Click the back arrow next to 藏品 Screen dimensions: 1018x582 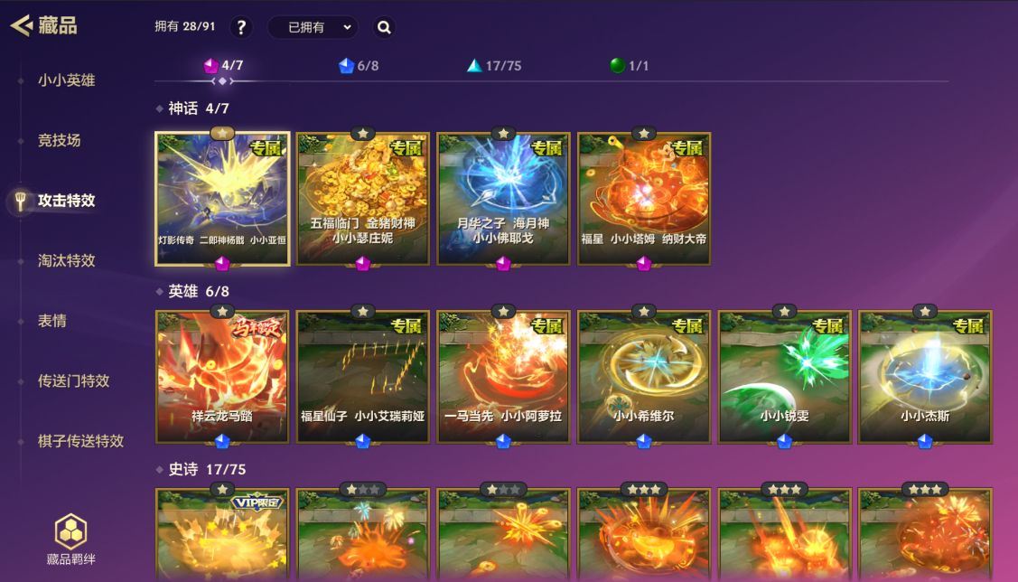pyautogui.click(x=22, y=25)
